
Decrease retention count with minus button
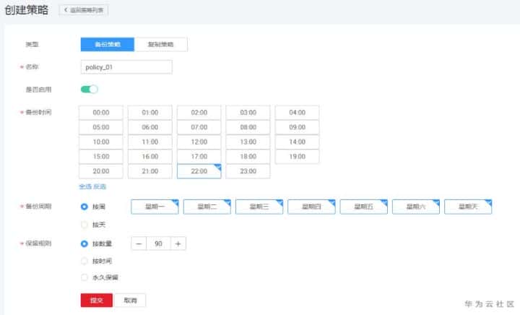(x=139, y=243)
